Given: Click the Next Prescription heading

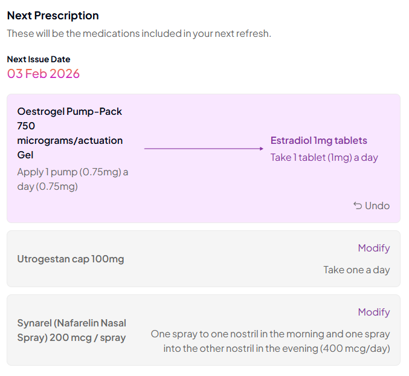Looking at the screenshot, I should [53, 16].
